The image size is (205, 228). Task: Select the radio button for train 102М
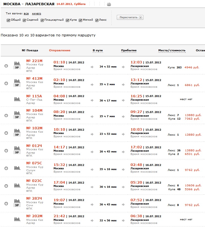pos(6,133)
